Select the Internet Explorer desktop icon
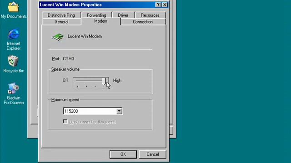Image resolution: width=291 pixels, height=163 pixels. coord(13,39)
